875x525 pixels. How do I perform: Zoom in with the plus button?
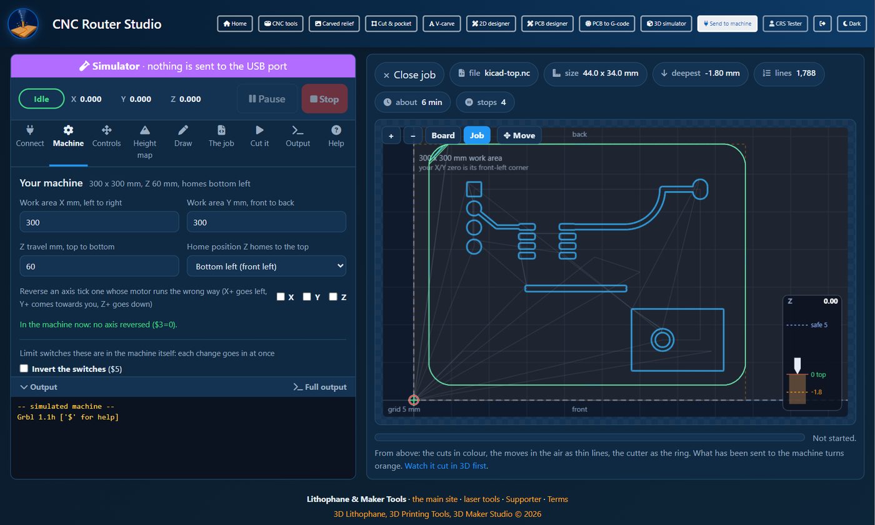[x=391, y=136]
